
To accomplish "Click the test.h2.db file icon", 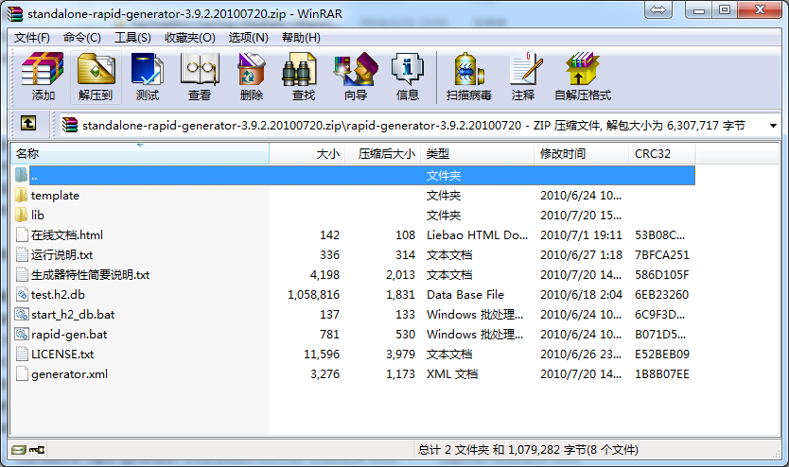I will pos(21,295).
